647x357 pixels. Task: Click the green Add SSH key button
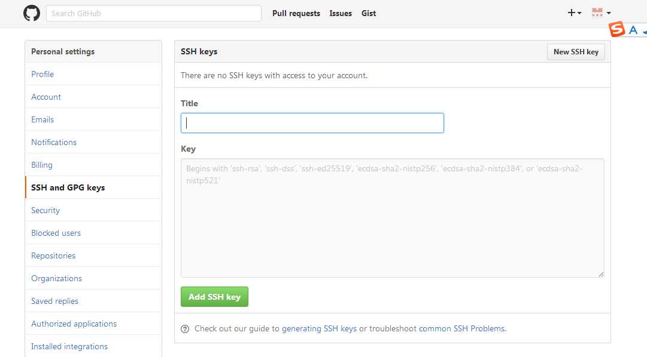(x=214, y=297)
